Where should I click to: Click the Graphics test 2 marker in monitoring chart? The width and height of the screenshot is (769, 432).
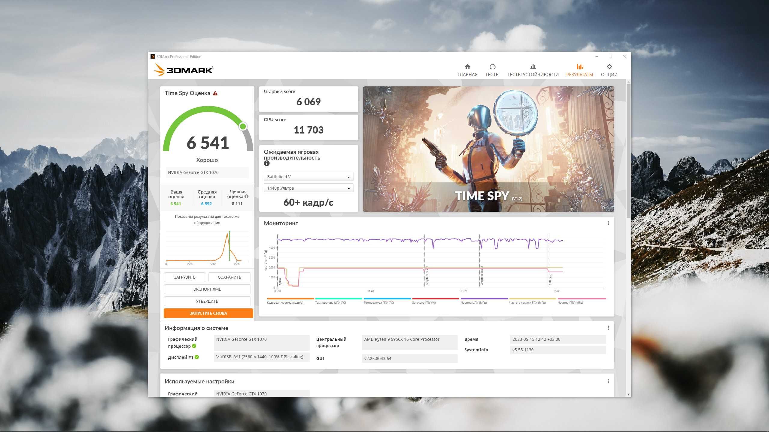point(482,275)
